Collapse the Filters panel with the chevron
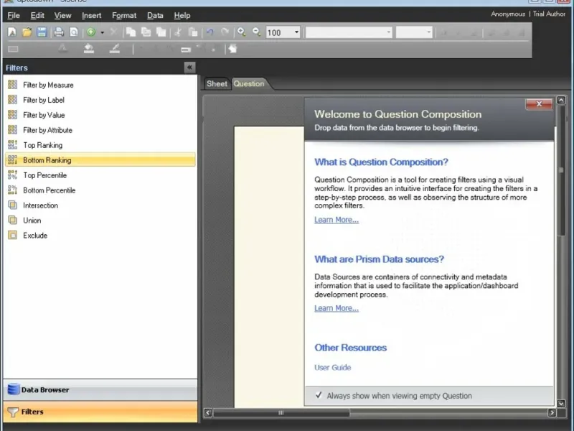This screenshot has height=431, width=574. coord(189,68)
